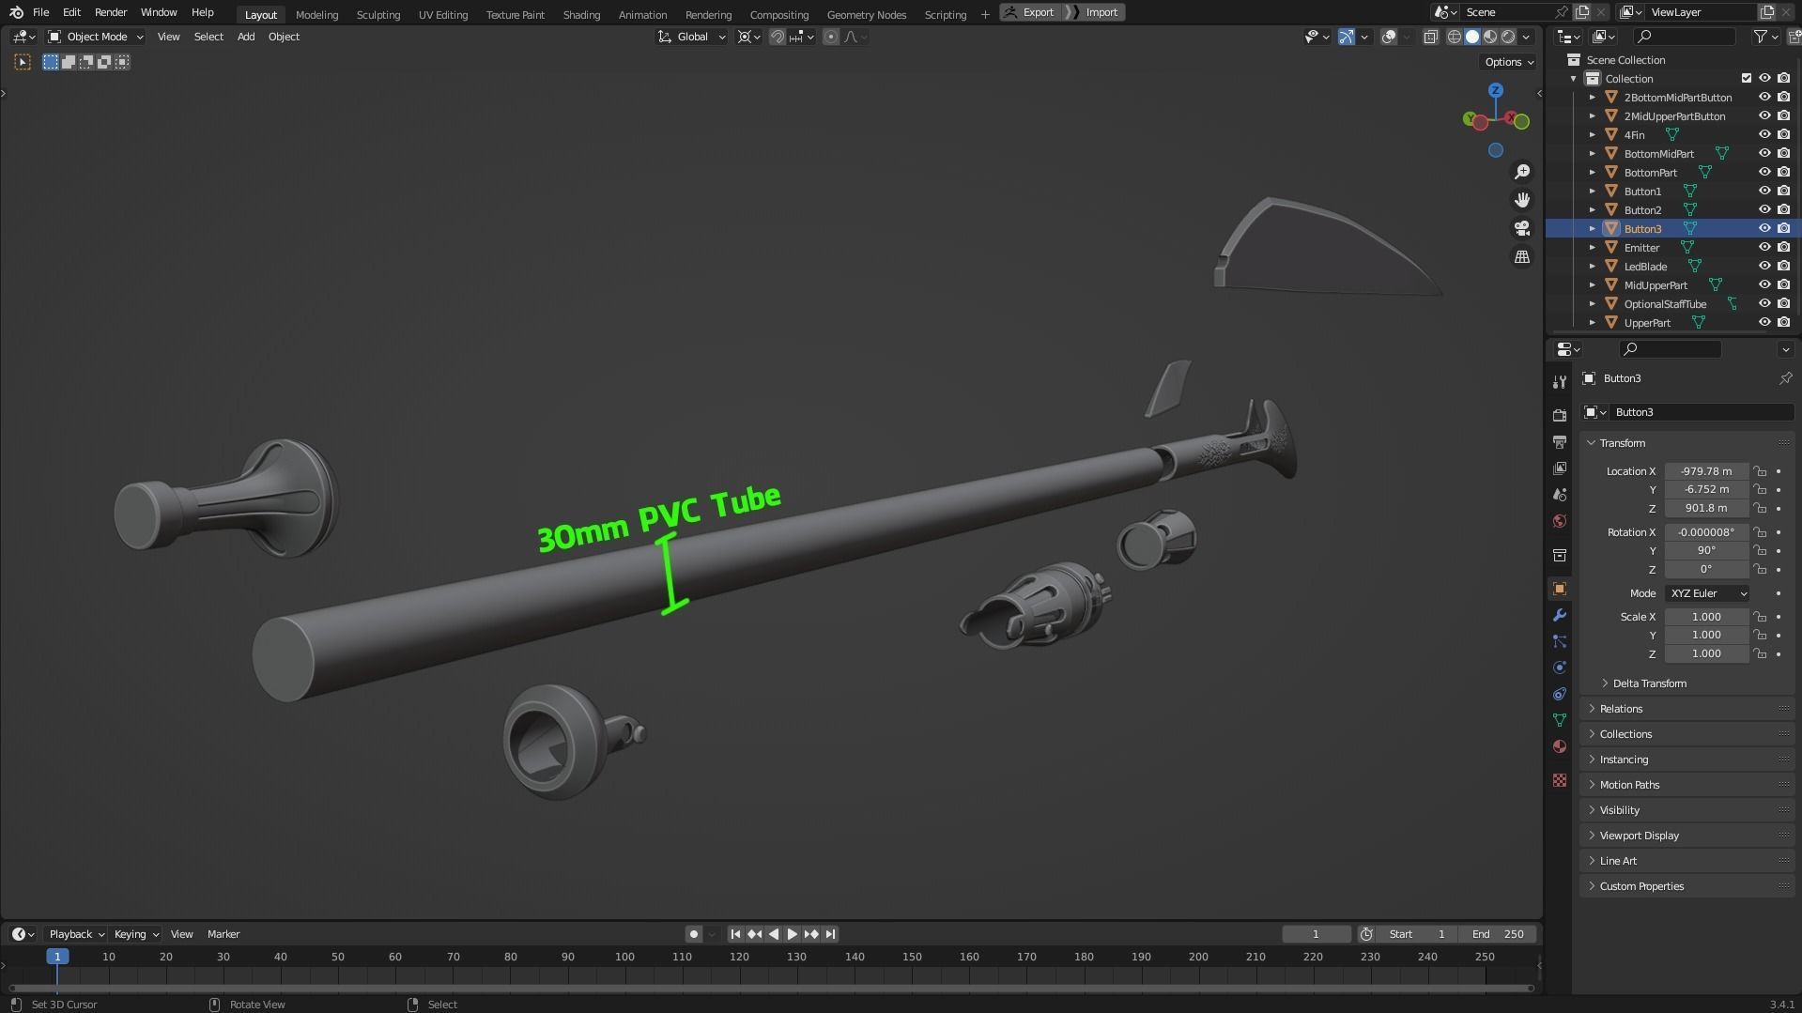Screen dimensions: 1802x1013
Task: Click the Location X value field
Action: pyautogui.click(x=1705, y=471)
